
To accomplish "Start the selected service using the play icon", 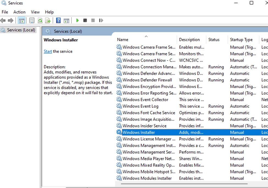I will (77, 20).
